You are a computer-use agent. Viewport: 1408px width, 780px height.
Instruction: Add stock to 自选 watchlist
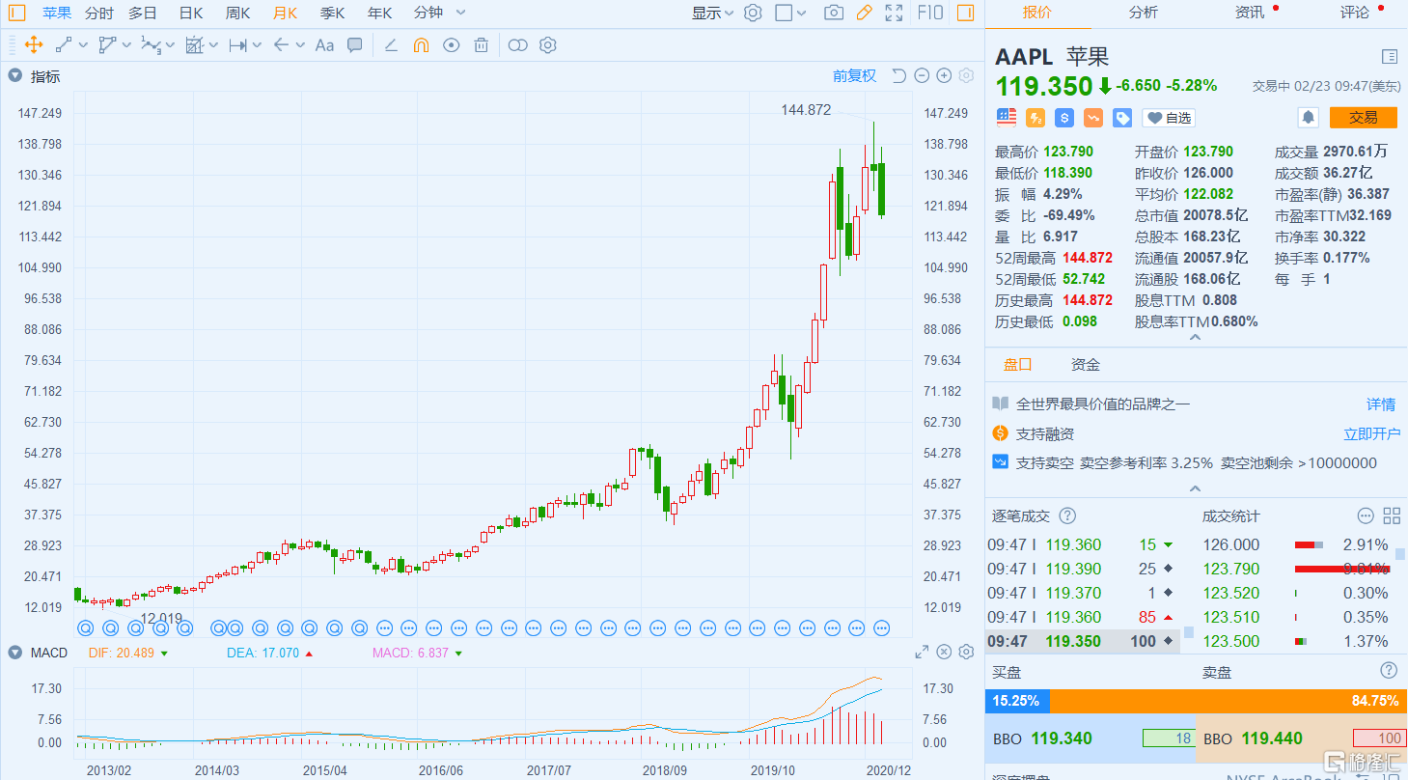[x=1169, y=117]
